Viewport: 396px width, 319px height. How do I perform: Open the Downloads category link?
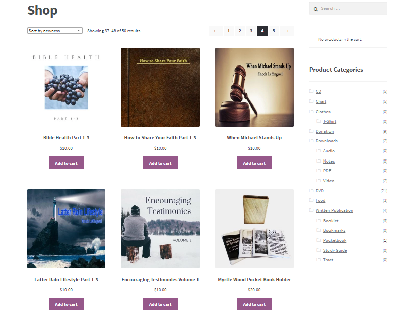[326, 141]
